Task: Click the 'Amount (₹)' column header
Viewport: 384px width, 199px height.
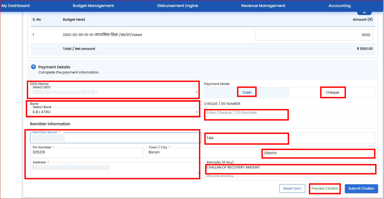Action: click(363, 19)
